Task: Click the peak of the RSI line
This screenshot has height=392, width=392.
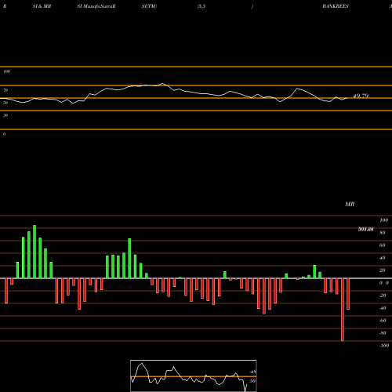Action: click(162, 84)
